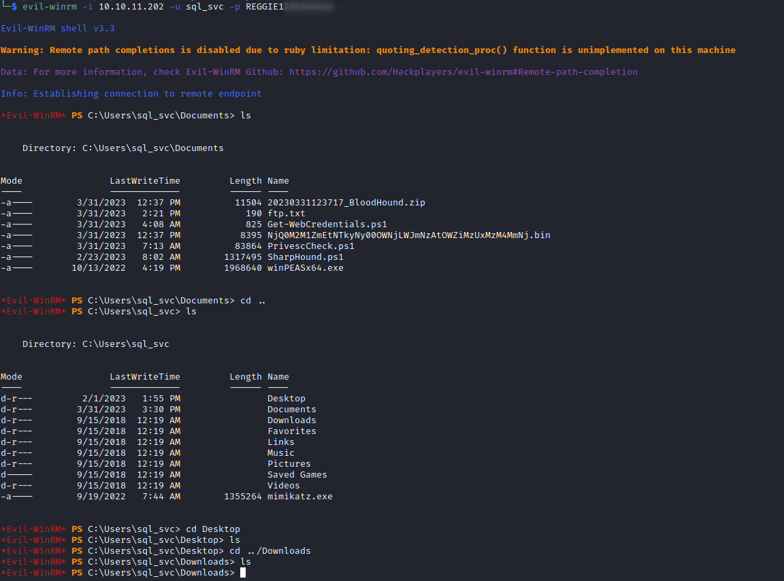Select the long .bin file name
The height and width of the screenshot is (581, 784).
(408, 235)
